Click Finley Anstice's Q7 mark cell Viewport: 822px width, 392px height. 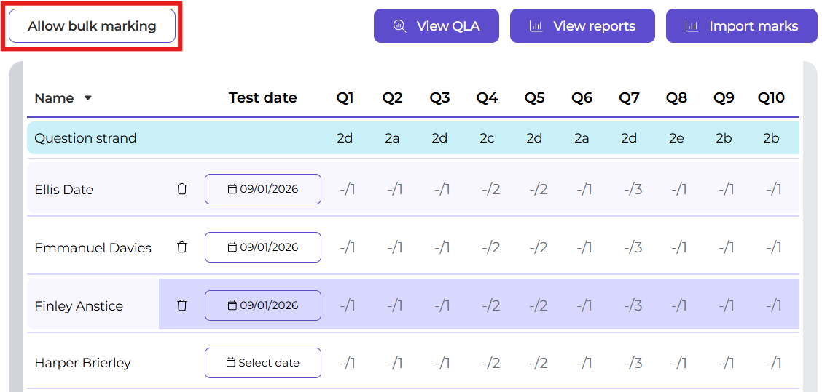632,306
